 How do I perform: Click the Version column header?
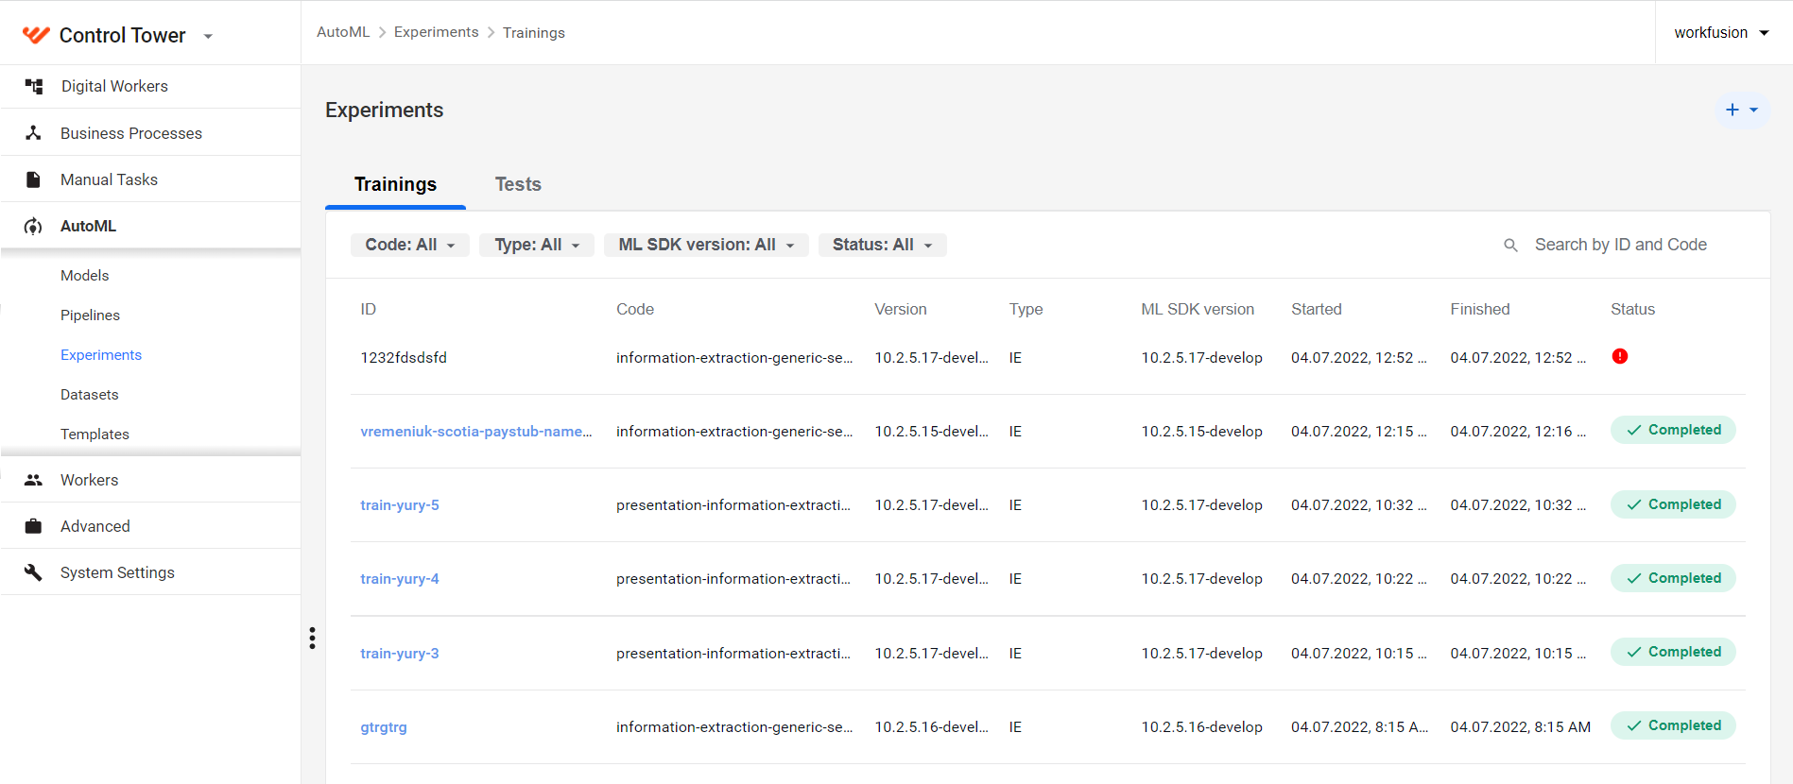tap(901, 309)
